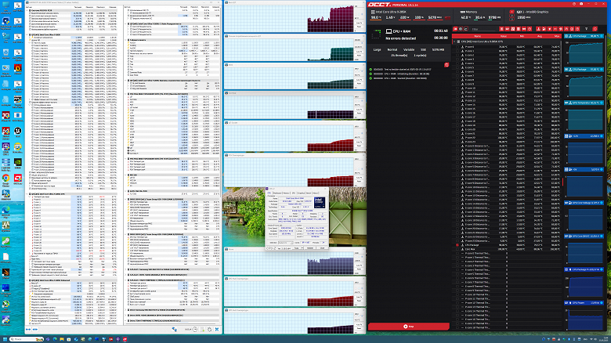Switch to the Bench tab in CPU-Z

point(309,193)
